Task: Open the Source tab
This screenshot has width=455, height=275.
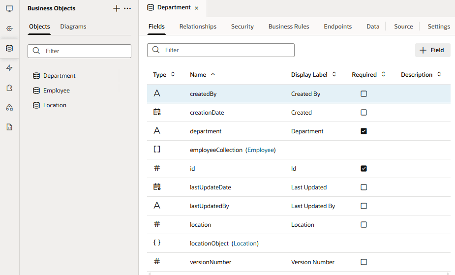Action: 403,27
